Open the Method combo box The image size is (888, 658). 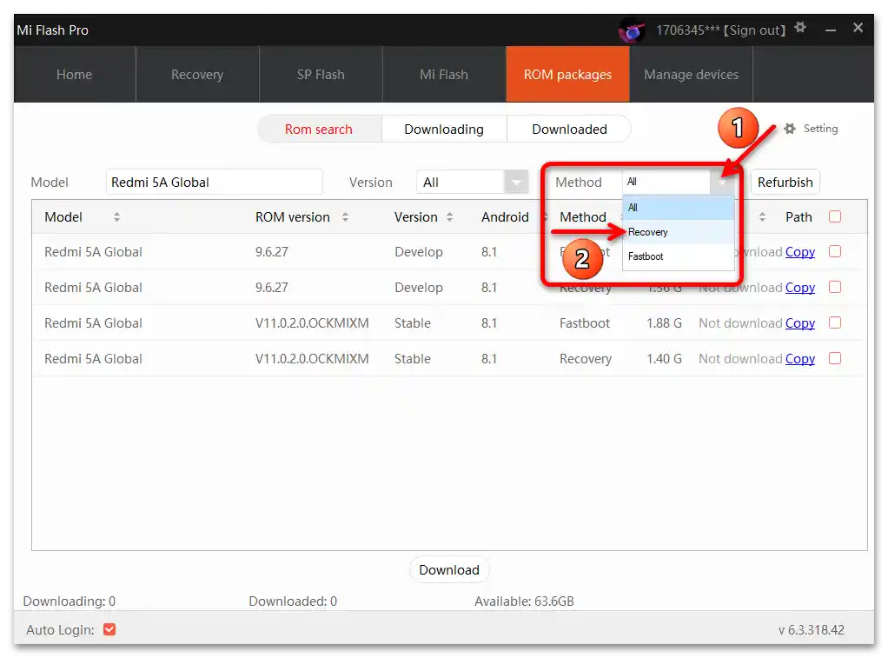coord(679,182)
